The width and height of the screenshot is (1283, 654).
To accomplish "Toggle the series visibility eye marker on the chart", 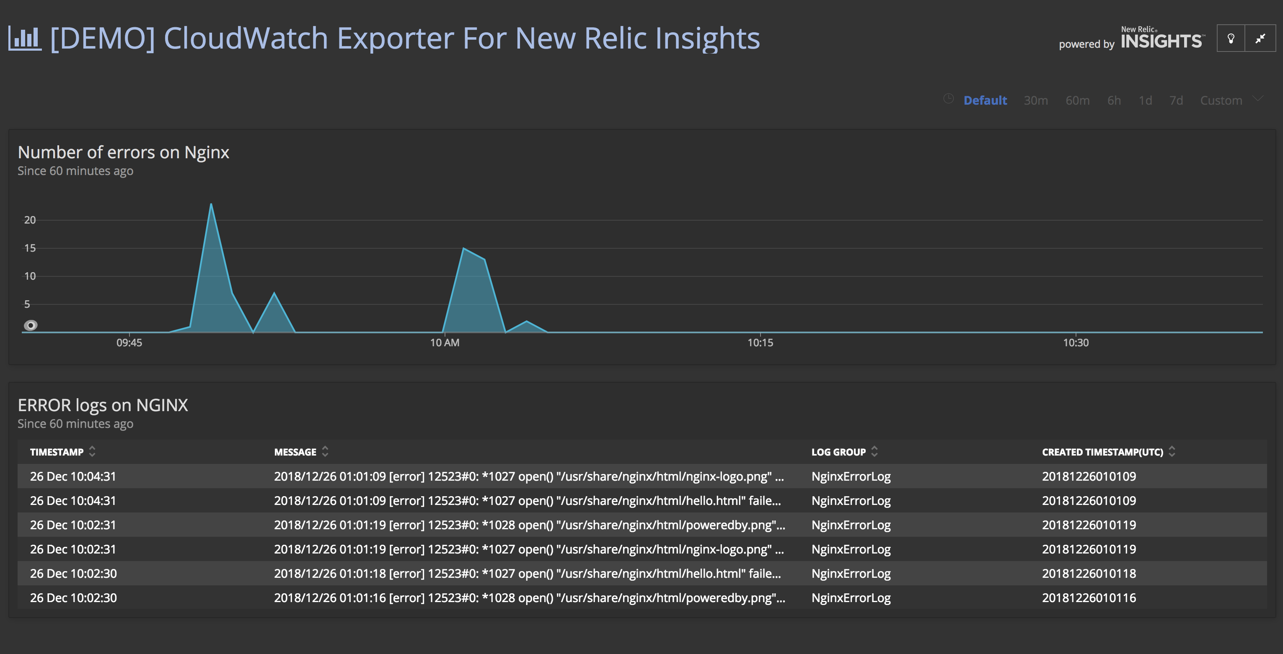I will click(x=32, y=324).
